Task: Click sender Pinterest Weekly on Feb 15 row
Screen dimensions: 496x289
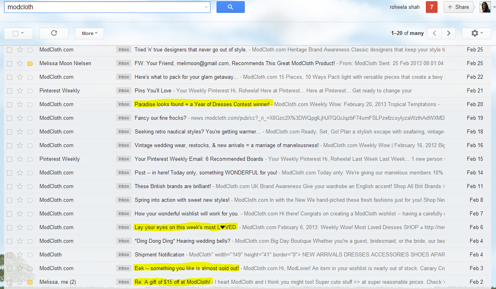Action: coord(60,159)
